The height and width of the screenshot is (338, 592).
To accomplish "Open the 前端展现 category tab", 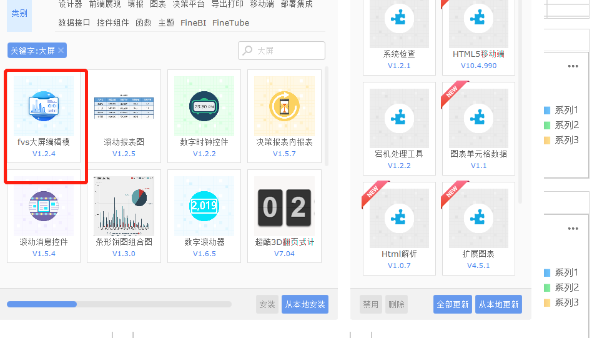I will pyautogui.click(x=104, y=4).
